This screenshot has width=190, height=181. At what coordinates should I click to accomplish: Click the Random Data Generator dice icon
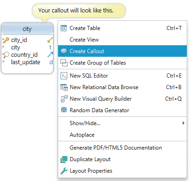click(x=64, y=110)
